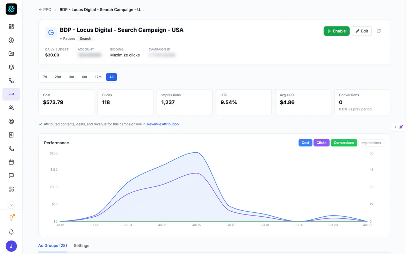The width and height of the screenshot is (406, 254).
Task: Select the 12m date range
Action: (x=98, y=77)
